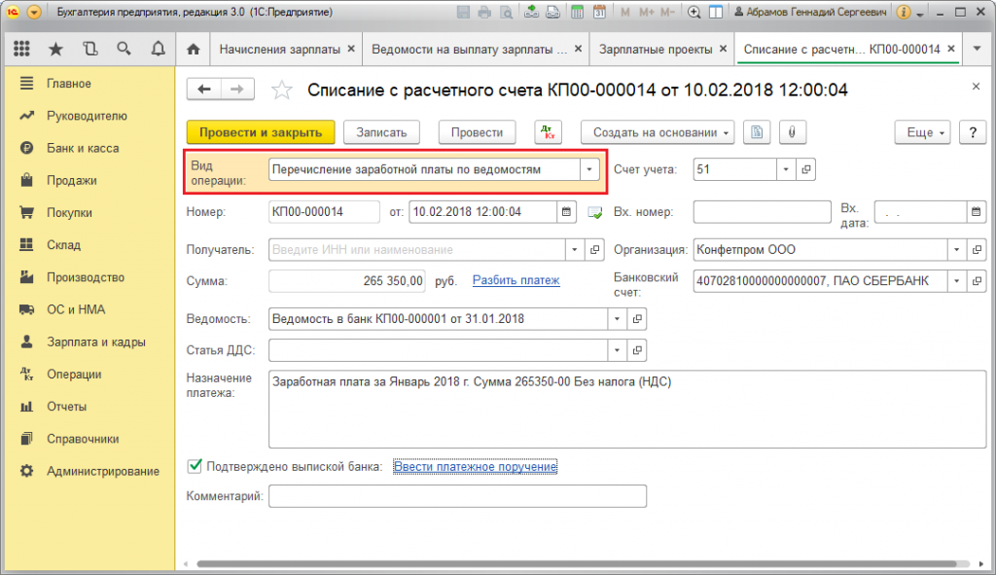Follow the Разбить платеж link
Viewport: 996px width, 575px height.
(516, 280)
